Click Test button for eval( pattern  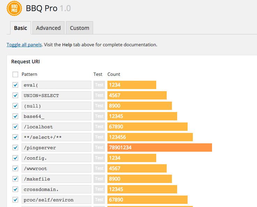click(99, 85)
